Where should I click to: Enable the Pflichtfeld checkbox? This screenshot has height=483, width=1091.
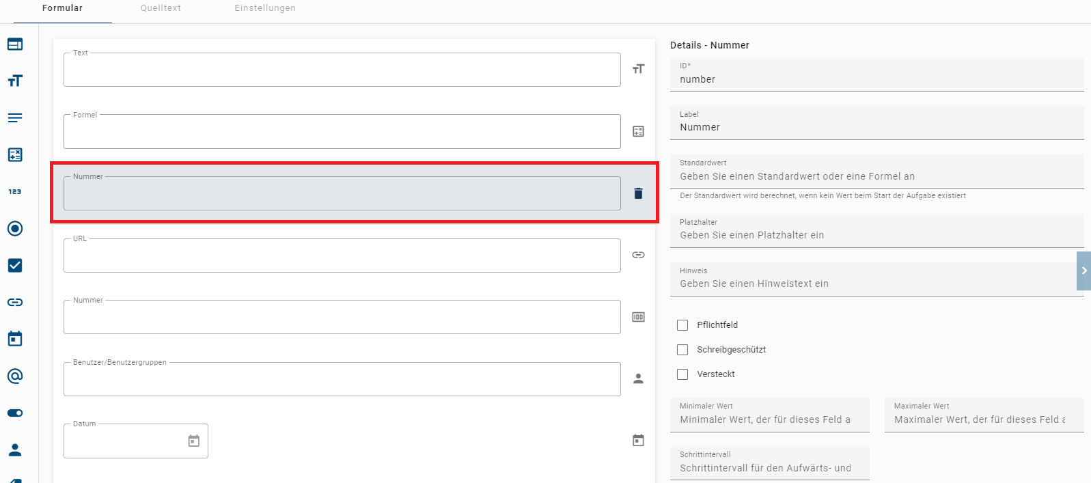(682, 325)
